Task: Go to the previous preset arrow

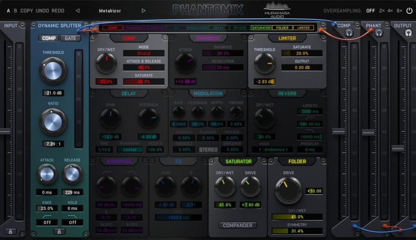Action: [78, 11]
